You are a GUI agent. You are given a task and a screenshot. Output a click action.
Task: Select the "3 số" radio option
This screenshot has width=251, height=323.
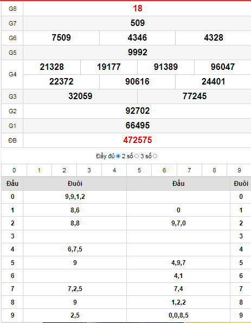[155, 156]
